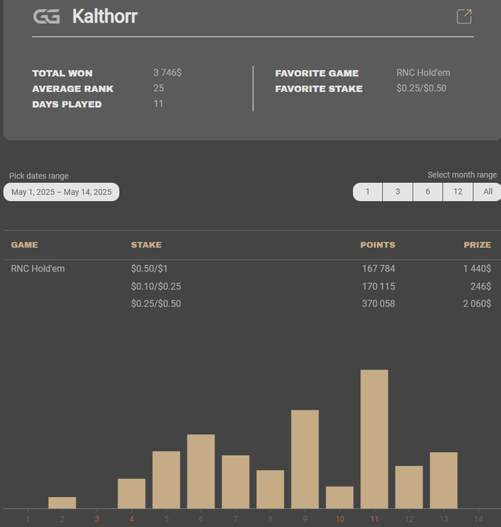Click the 1 440$ prize value
The image size is (501, 527).
tap(477, 269)
